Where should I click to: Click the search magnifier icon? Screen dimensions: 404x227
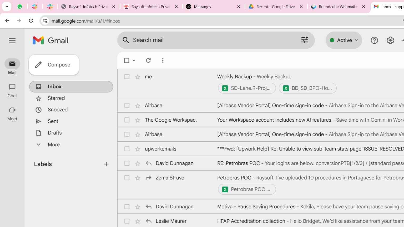126,40
